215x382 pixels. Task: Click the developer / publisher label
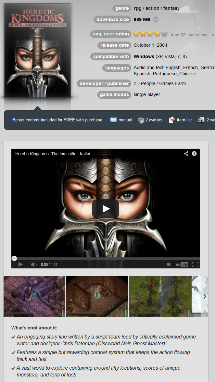click(104, 83)
